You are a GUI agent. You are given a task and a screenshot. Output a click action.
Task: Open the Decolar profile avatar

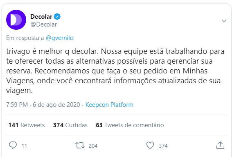(x=16, y=20)
